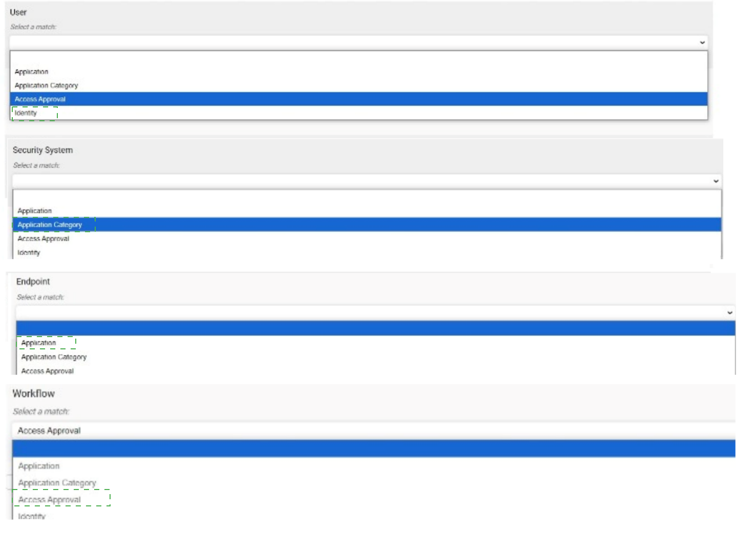Choose Access Approval in User dropdown
This screenshot has width=752, height=533.
359,99
